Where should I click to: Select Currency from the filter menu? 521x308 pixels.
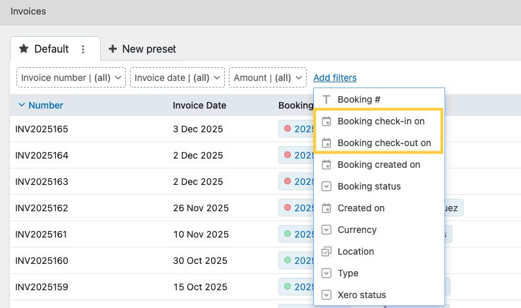coord(357,230)
